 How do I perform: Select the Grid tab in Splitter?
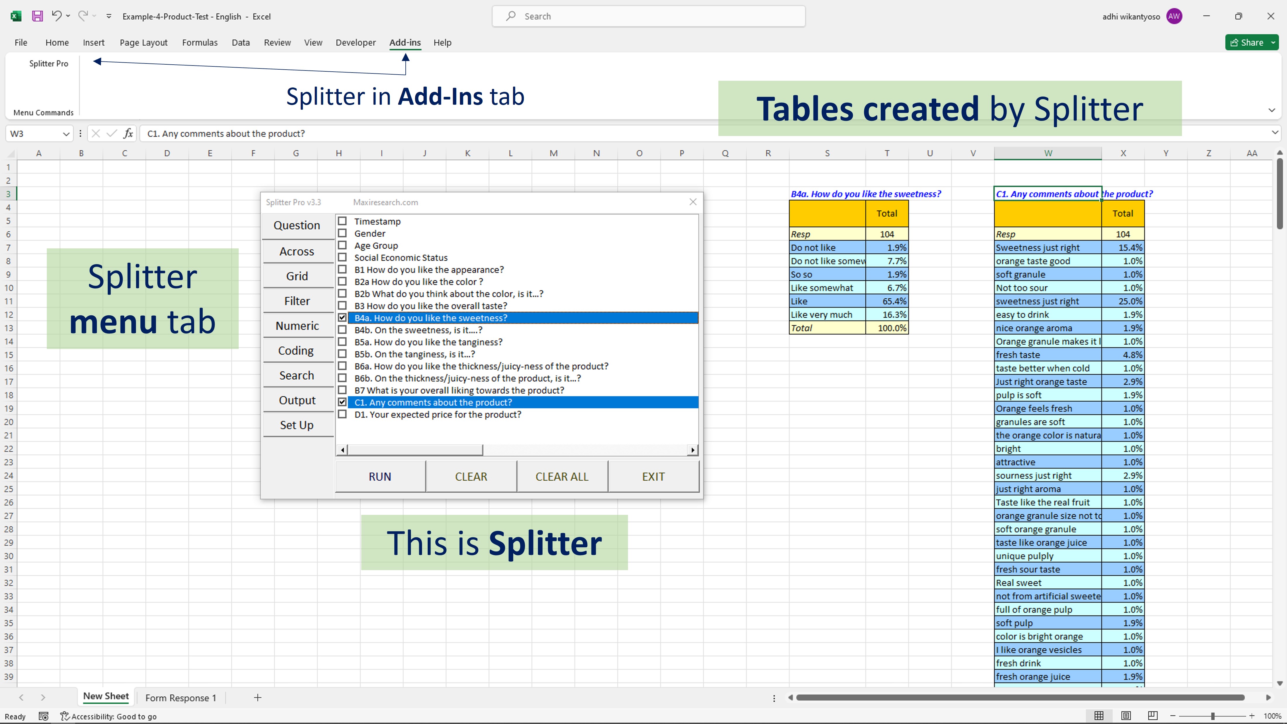pos(297,276)
